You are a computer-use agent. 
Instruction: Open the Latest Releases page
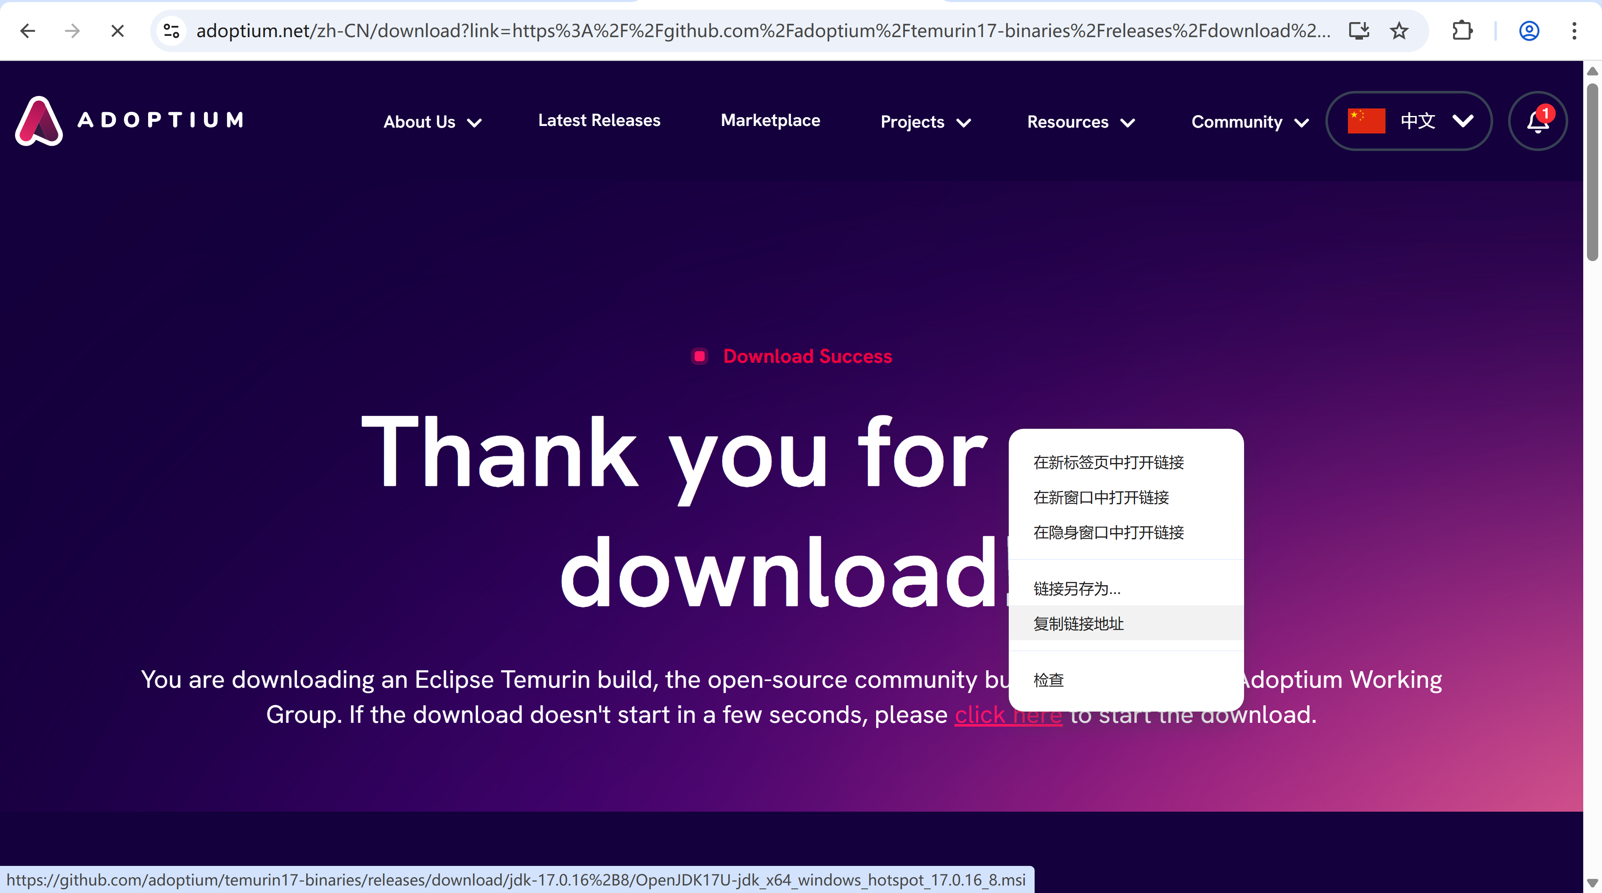click(x=599, y=121)
